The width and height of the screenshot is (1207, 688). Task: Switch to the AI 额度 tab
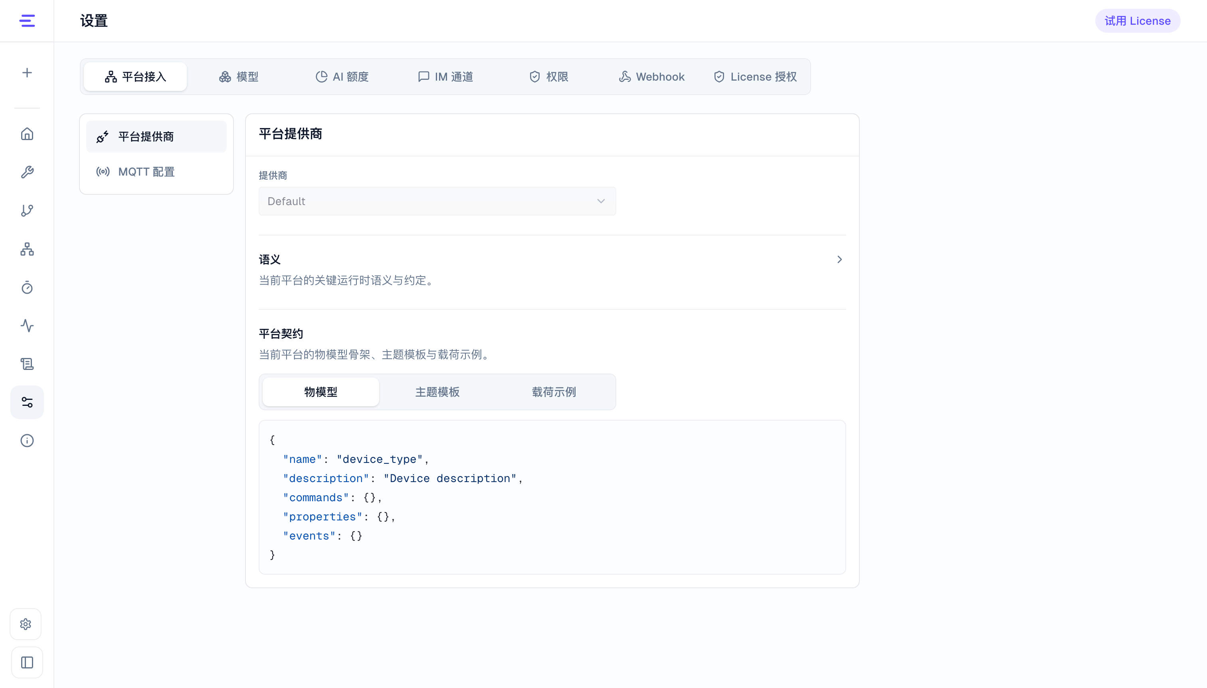point(342,77)
